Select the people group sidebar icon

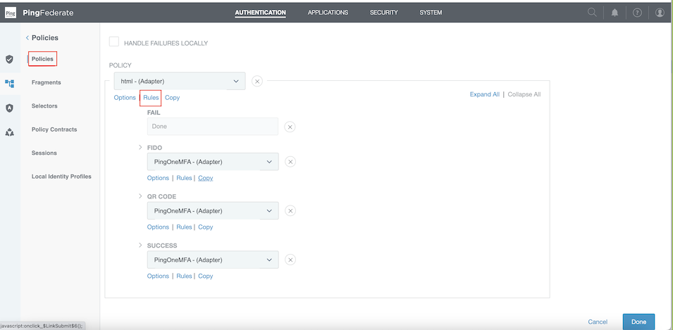pyautogui.click(x=9, y=132)
